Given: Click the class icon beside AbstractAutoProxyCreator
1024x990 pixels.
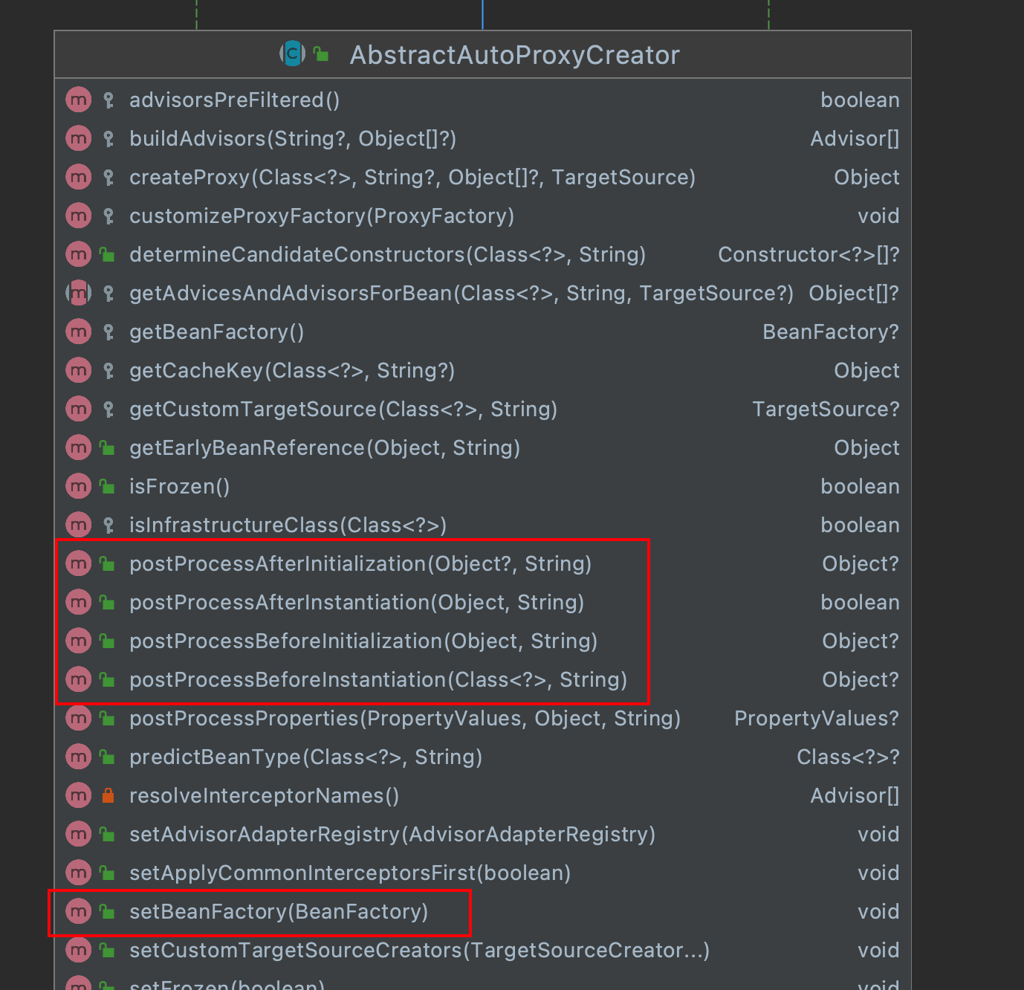Looking at the screenshot, I should tap(292, 54).
